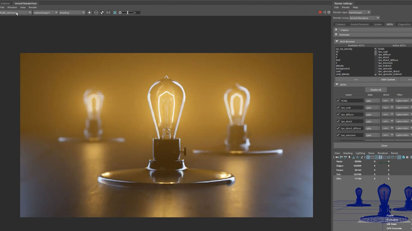The image size is (412, 231).
Task: Click the exposure icon beside the slider
Action: click(x=120, y=13)
